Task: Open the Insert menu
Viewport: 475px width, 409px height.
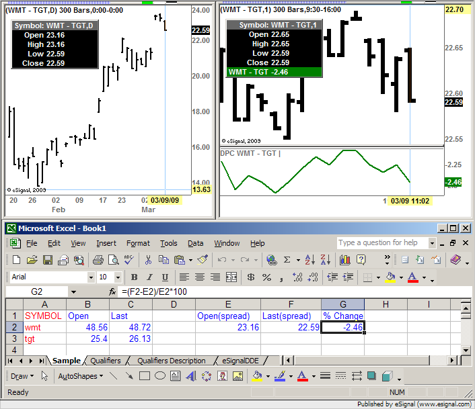Action: 106,243
